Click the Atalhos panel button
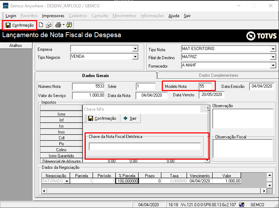The image size is (279, 208). pos(16,46)
